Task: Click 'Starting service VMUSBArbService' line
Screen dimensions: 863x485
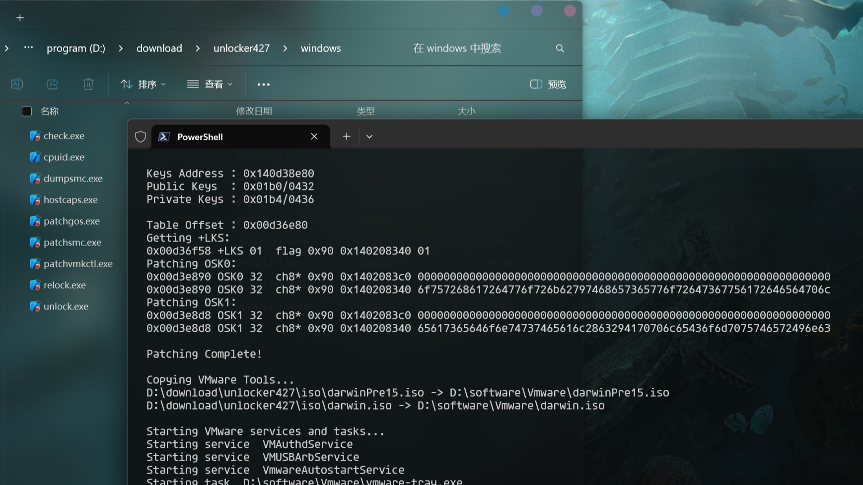Action: pyautogui.click(x=253, y=457)
